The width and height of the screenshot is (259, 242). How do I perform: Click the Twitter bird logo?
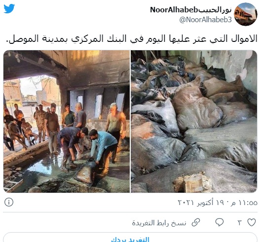pyautogui.click(x=9, y=8)
